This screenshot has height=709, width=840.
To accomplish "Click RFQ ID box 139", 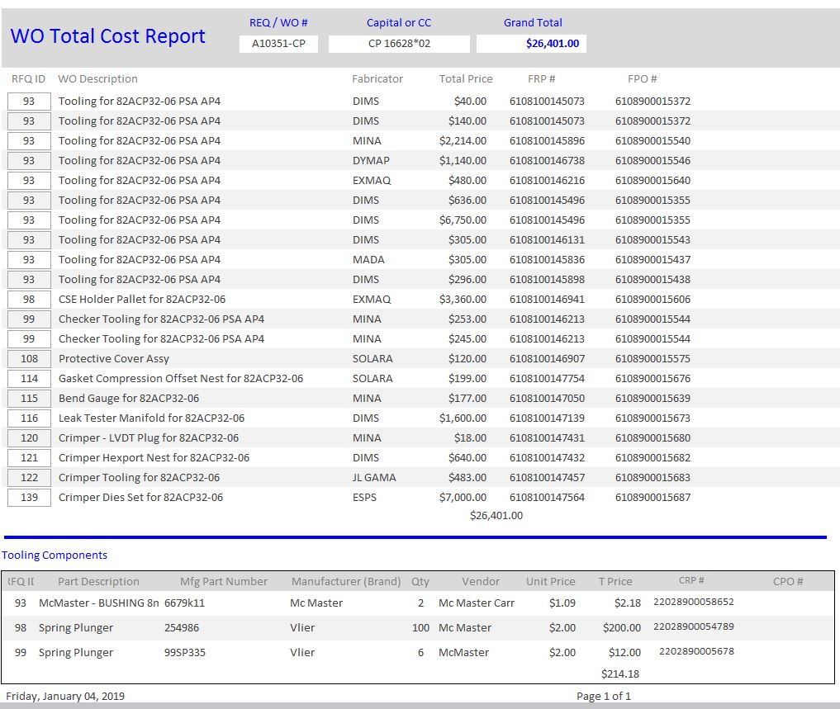I will coord(29,498).
